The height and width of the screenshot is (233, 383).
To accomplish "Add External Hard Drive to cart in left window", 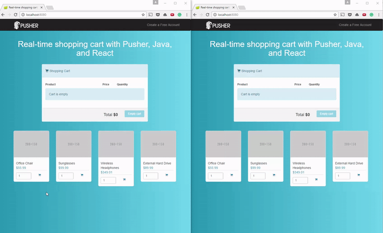I will (x=167, y=175).
